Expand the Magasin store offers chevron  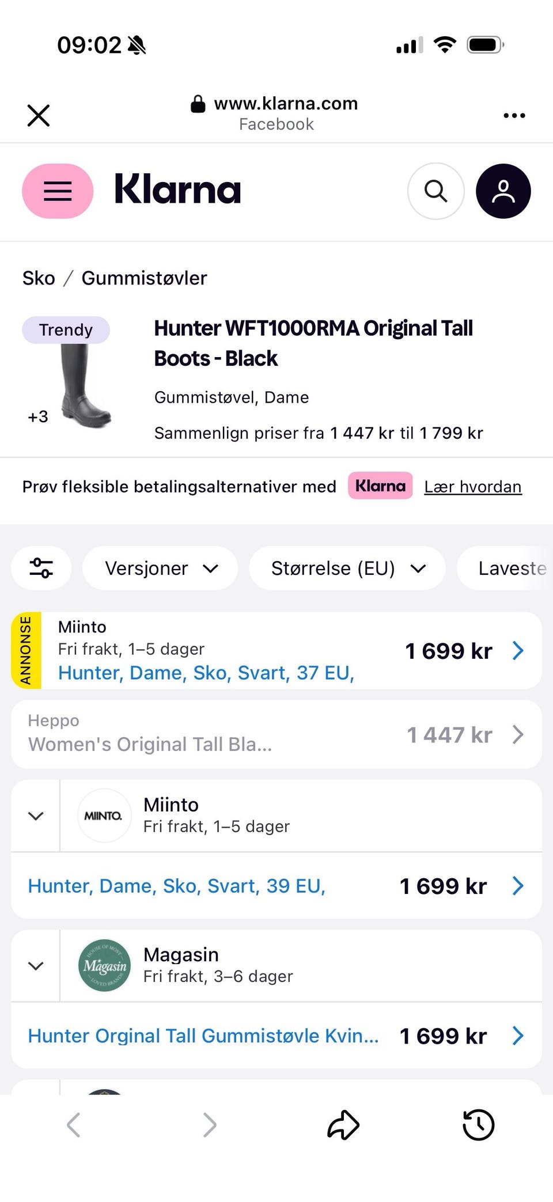click(36, 965)
